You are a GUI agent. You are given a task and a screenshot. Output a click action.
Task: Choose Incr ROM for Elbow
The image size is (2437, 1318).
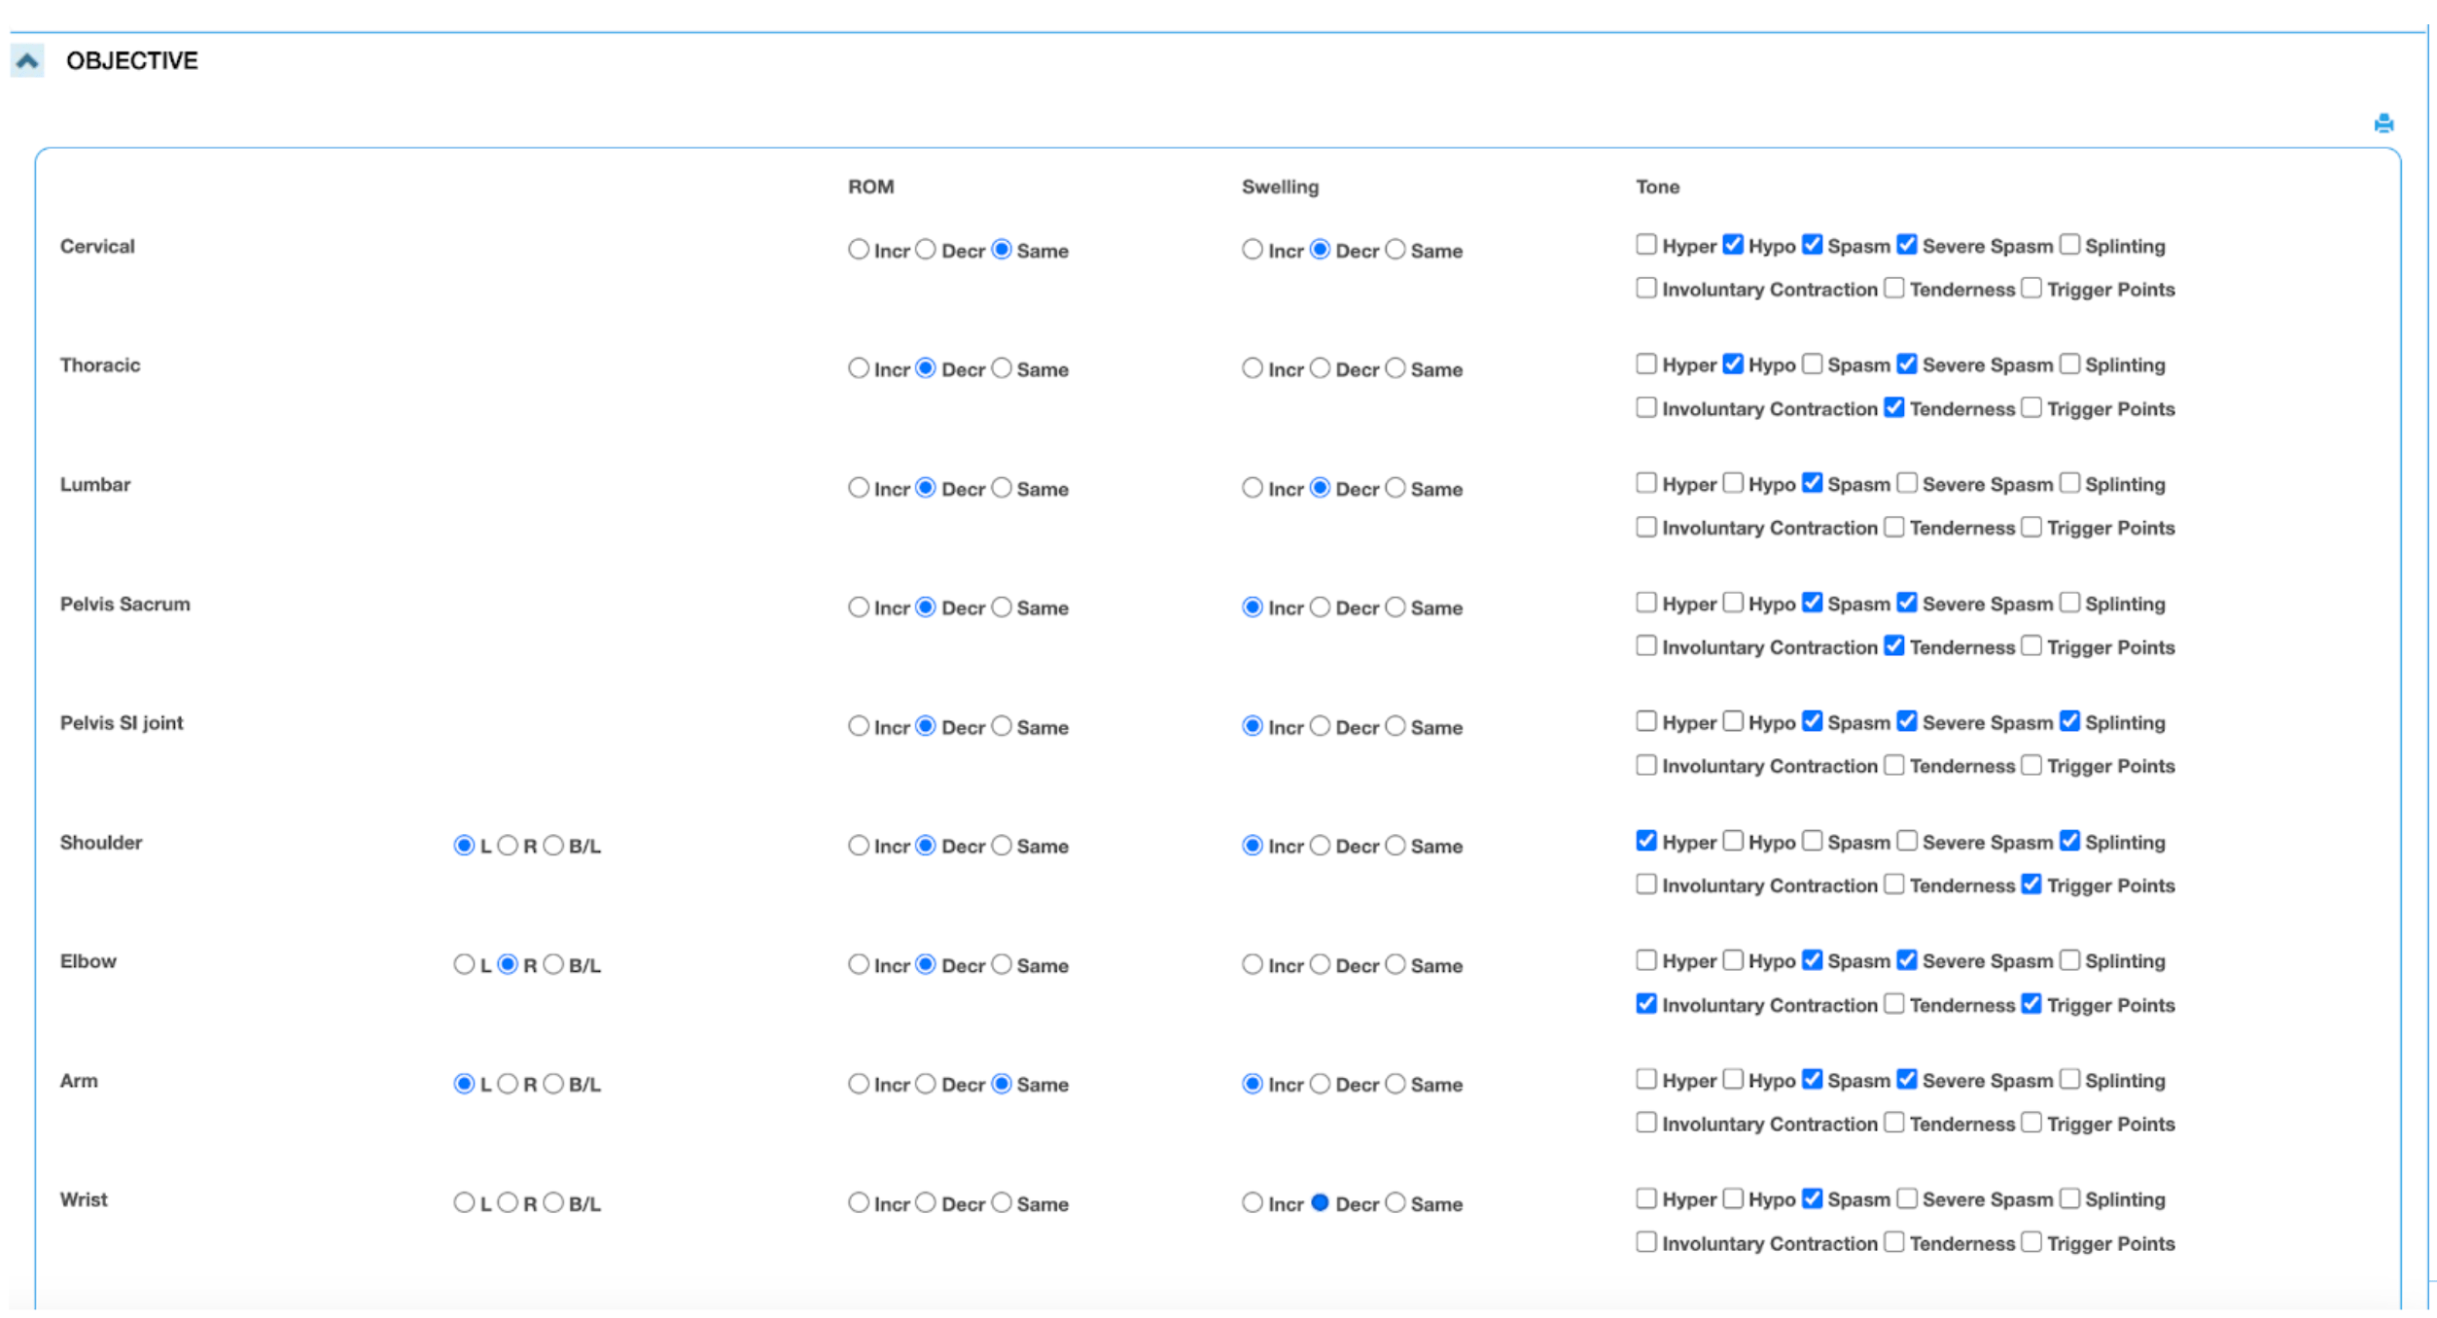coord(858,964)
